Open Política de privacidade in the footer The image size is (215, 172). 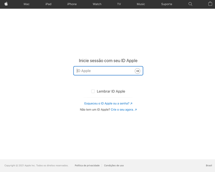pyautogui.click(x=87, y=165)
